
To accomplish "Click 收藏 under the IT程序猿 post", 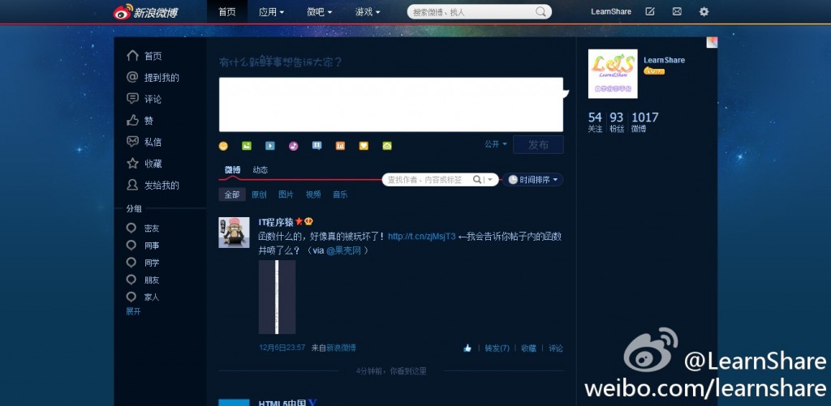I will [528, 348].
